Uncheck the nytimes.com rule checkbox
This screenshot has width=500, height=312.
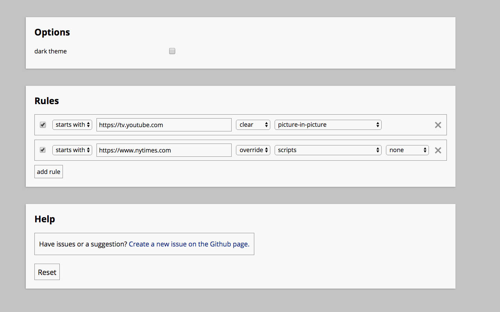[43, 150]
